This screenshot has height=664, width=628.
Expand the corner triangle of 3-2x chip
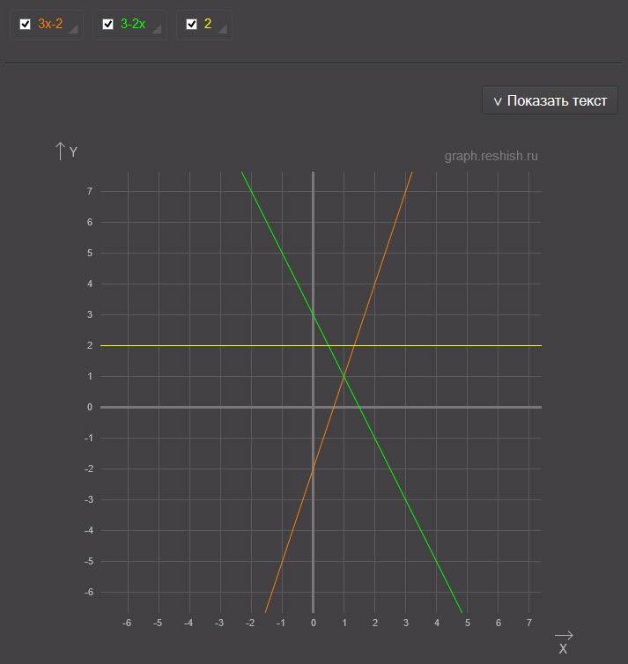157,29
